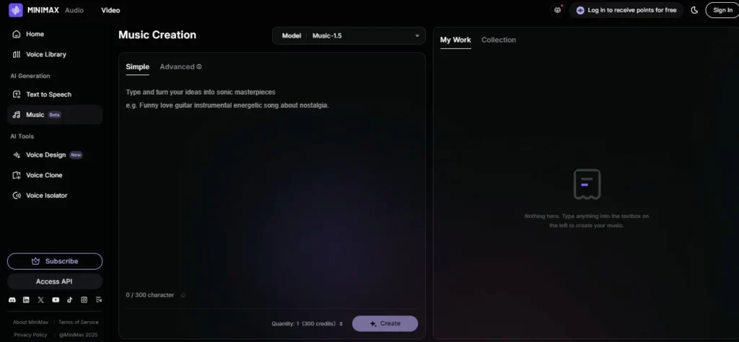This screenshot has width=739, height=342.
Task: Select the Simple tab
Action: (138, 67)
